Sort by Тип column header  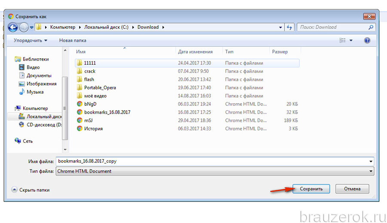(229, 52)
